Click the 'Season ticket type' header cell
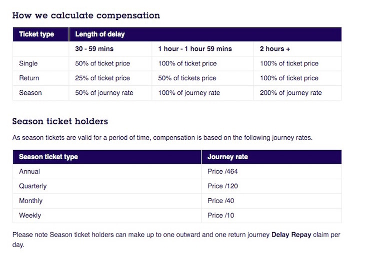Image resolution: width=365 pixels, height=257 pixels. pos(48,157)
